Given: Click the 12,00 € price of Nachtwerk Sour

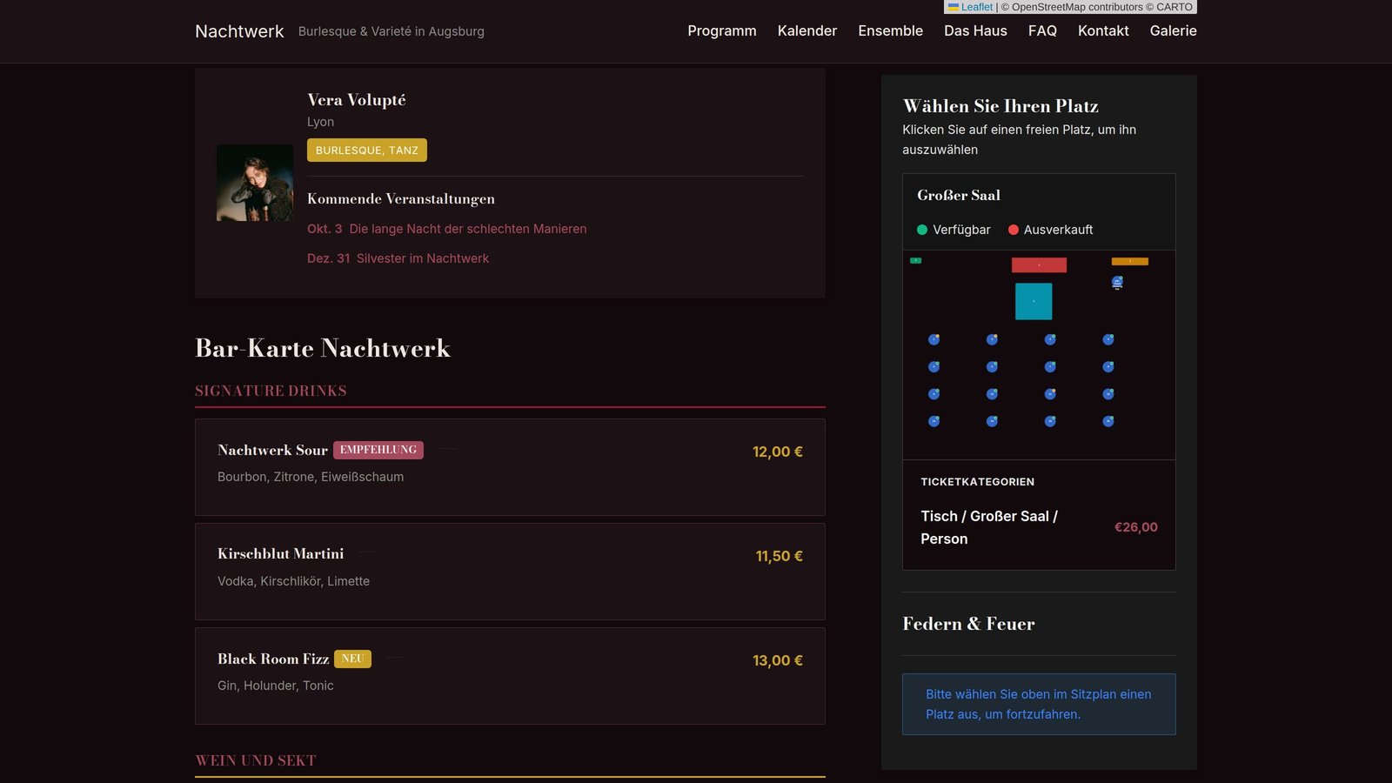Looking at the screenshot, I should click(778, 452).
